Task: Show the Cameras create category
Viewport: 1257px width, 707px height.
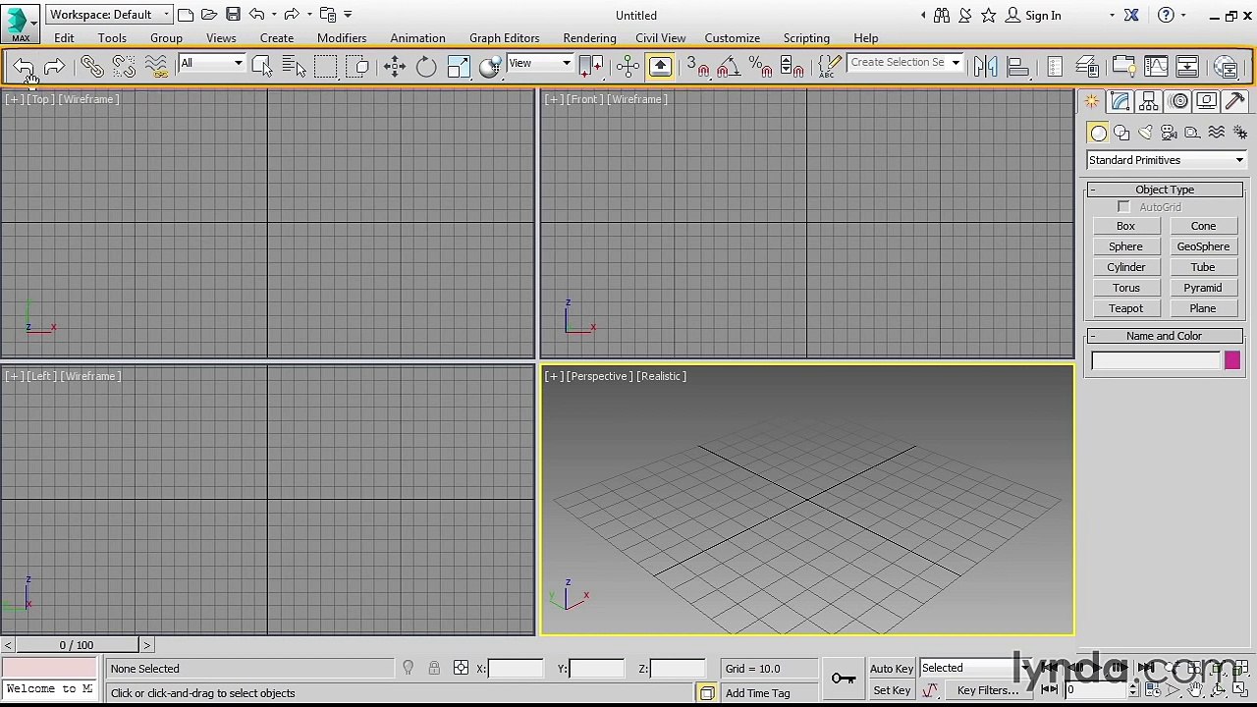Action: pyautogui.click(x=1169, y=133)
